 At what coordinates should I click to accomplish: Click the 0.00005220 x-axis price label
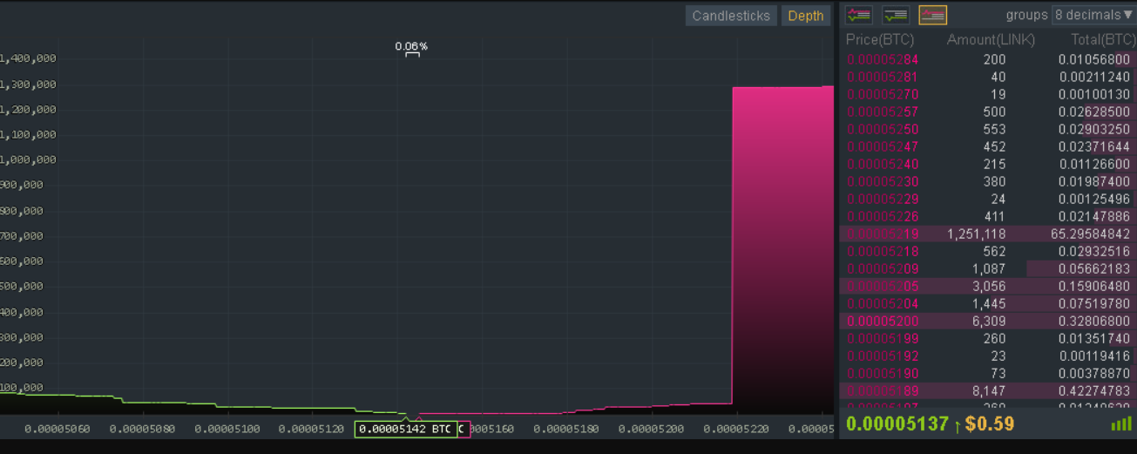click(736, 429)
